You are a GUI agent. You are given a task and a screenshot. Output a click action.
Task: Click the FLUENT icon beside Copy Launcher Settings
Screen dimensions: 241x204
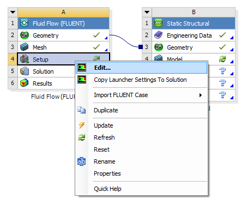tap(82, 80)
